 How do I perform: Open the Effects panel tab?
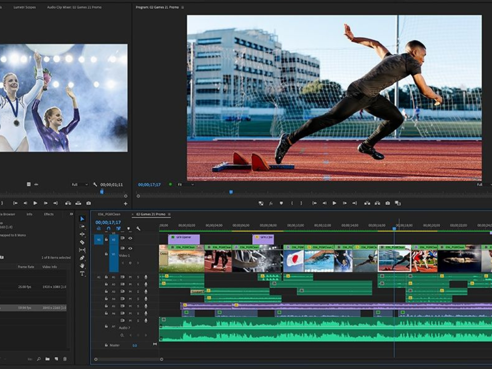coord(49,214)
